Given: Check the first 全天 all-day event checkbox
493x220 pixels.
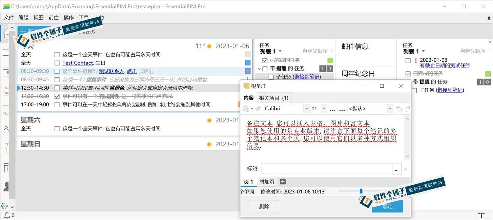Looking at the screenshot, I should pyautogui.click(x=57, y=55).
